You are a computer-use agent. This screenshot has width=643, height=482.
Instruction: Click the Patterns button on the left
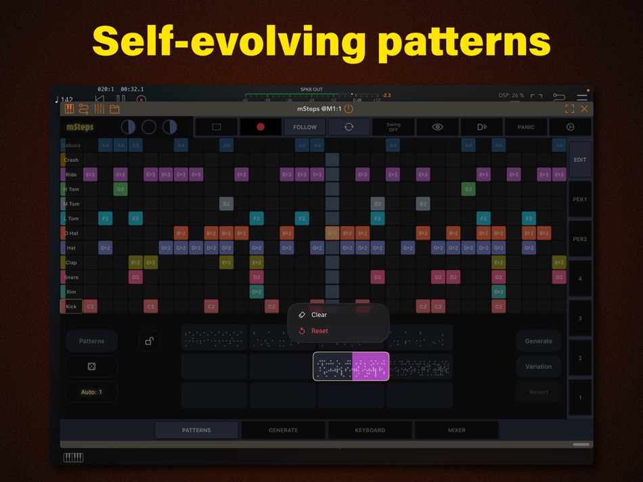(91, 341)
